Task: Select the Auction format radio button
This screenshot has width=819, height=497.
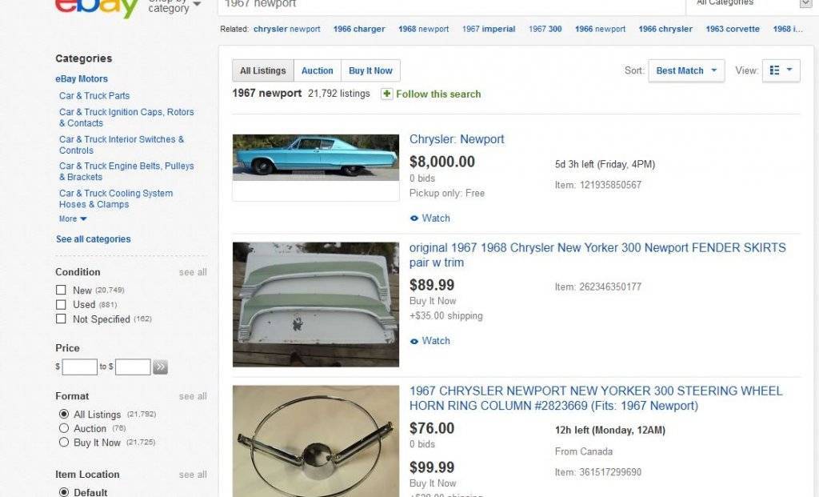Action: [64, 429]
